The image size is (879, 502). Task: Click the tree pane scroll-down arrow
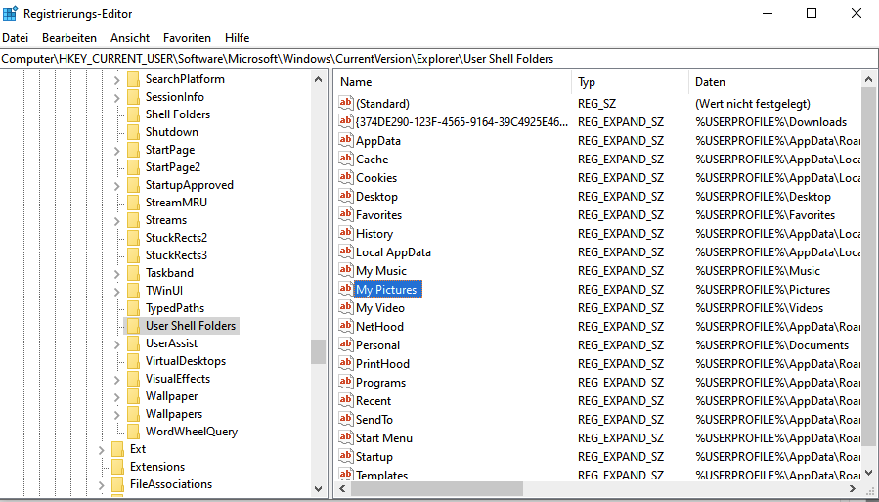pyautogui.click(x=319, y=489)
